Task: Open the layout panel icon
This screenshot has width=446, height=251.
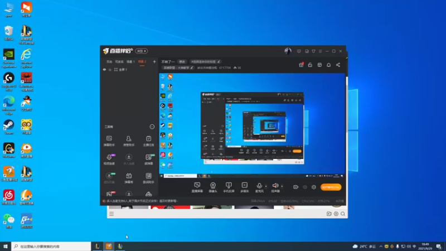Action: point(319,65)
